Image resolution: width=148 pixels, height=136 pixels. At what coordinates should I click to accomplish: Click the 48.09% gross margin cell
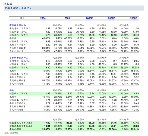(68, 38)
